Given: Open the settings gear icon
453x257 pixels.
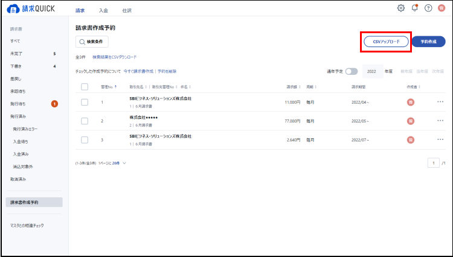Looking at the screenshot, I should coord(400,8).
